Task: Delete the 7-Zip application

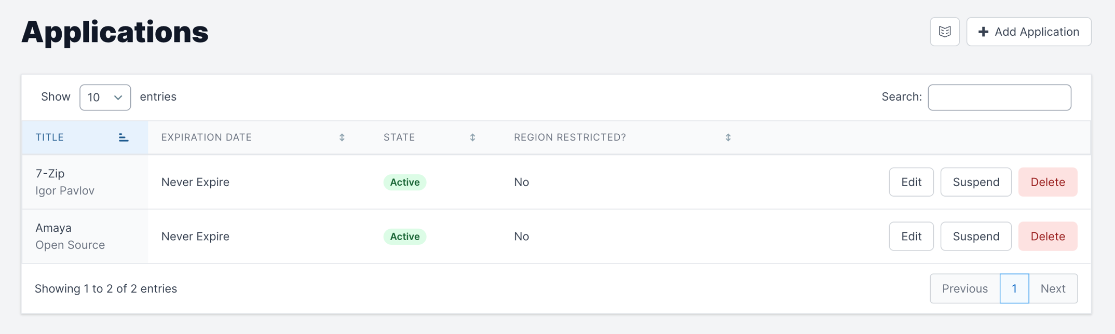Action: point(1048,182)
